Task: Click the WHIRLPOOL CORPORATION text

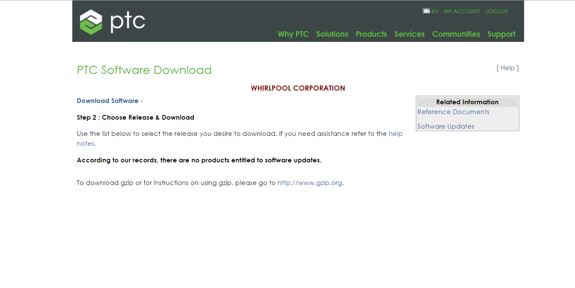Action: point(298,88)
